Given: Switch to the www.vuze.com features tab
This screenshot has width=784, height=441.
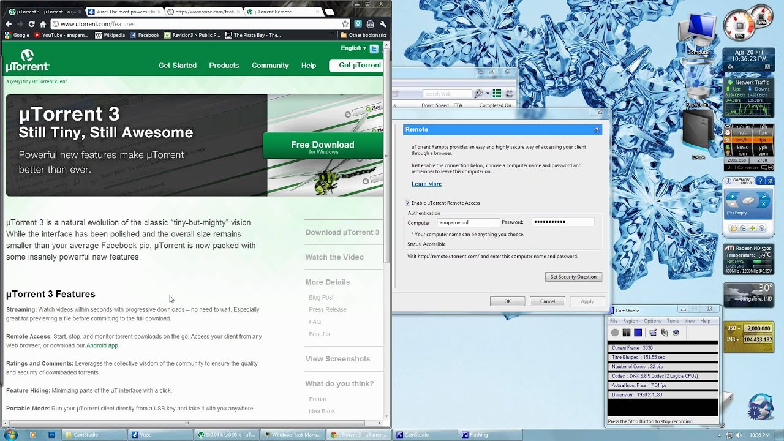Looking at the screenshot, I should [203, 12].
